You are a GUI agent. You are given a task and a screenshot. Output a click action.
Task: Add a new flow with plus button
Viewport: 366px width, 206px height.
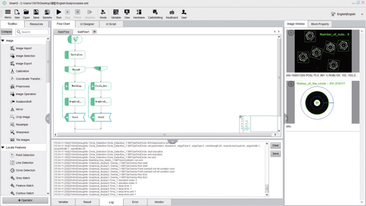(94, 32)
